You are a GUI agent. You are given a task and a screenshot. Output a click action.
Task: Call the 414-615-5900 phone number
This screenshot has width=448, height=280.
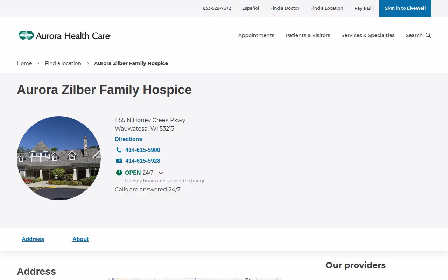[143, 150]
